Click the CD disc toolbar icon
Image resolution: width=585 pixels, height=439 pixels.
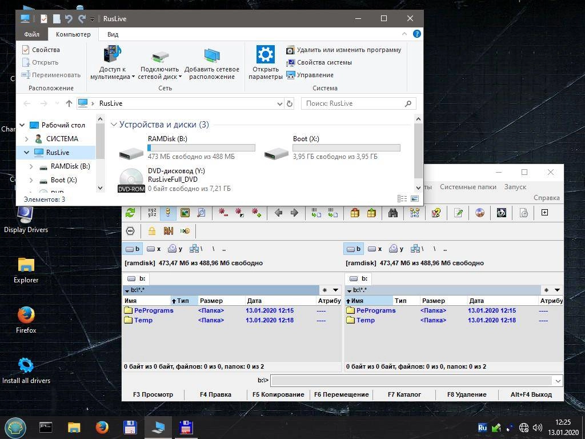tap(480, 213)
